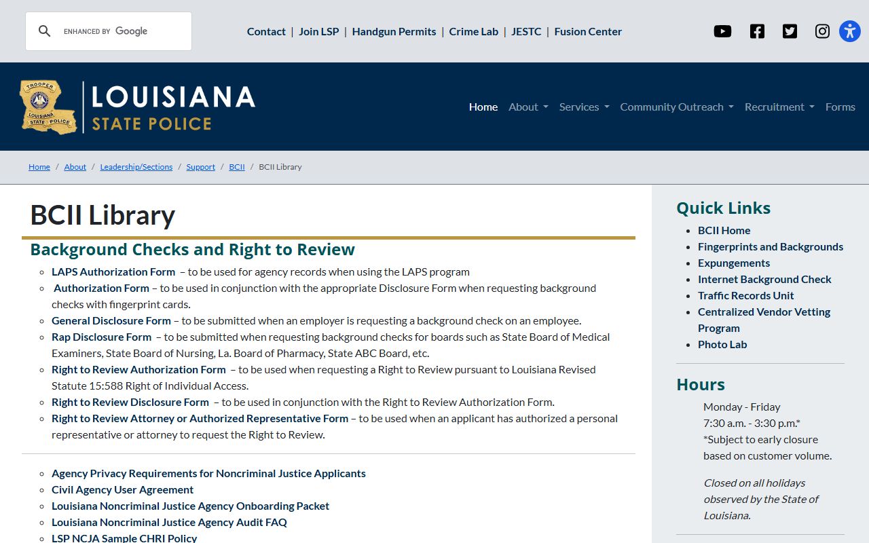Open the Authorization Form link
869x543 pixels.
point(101,288)
